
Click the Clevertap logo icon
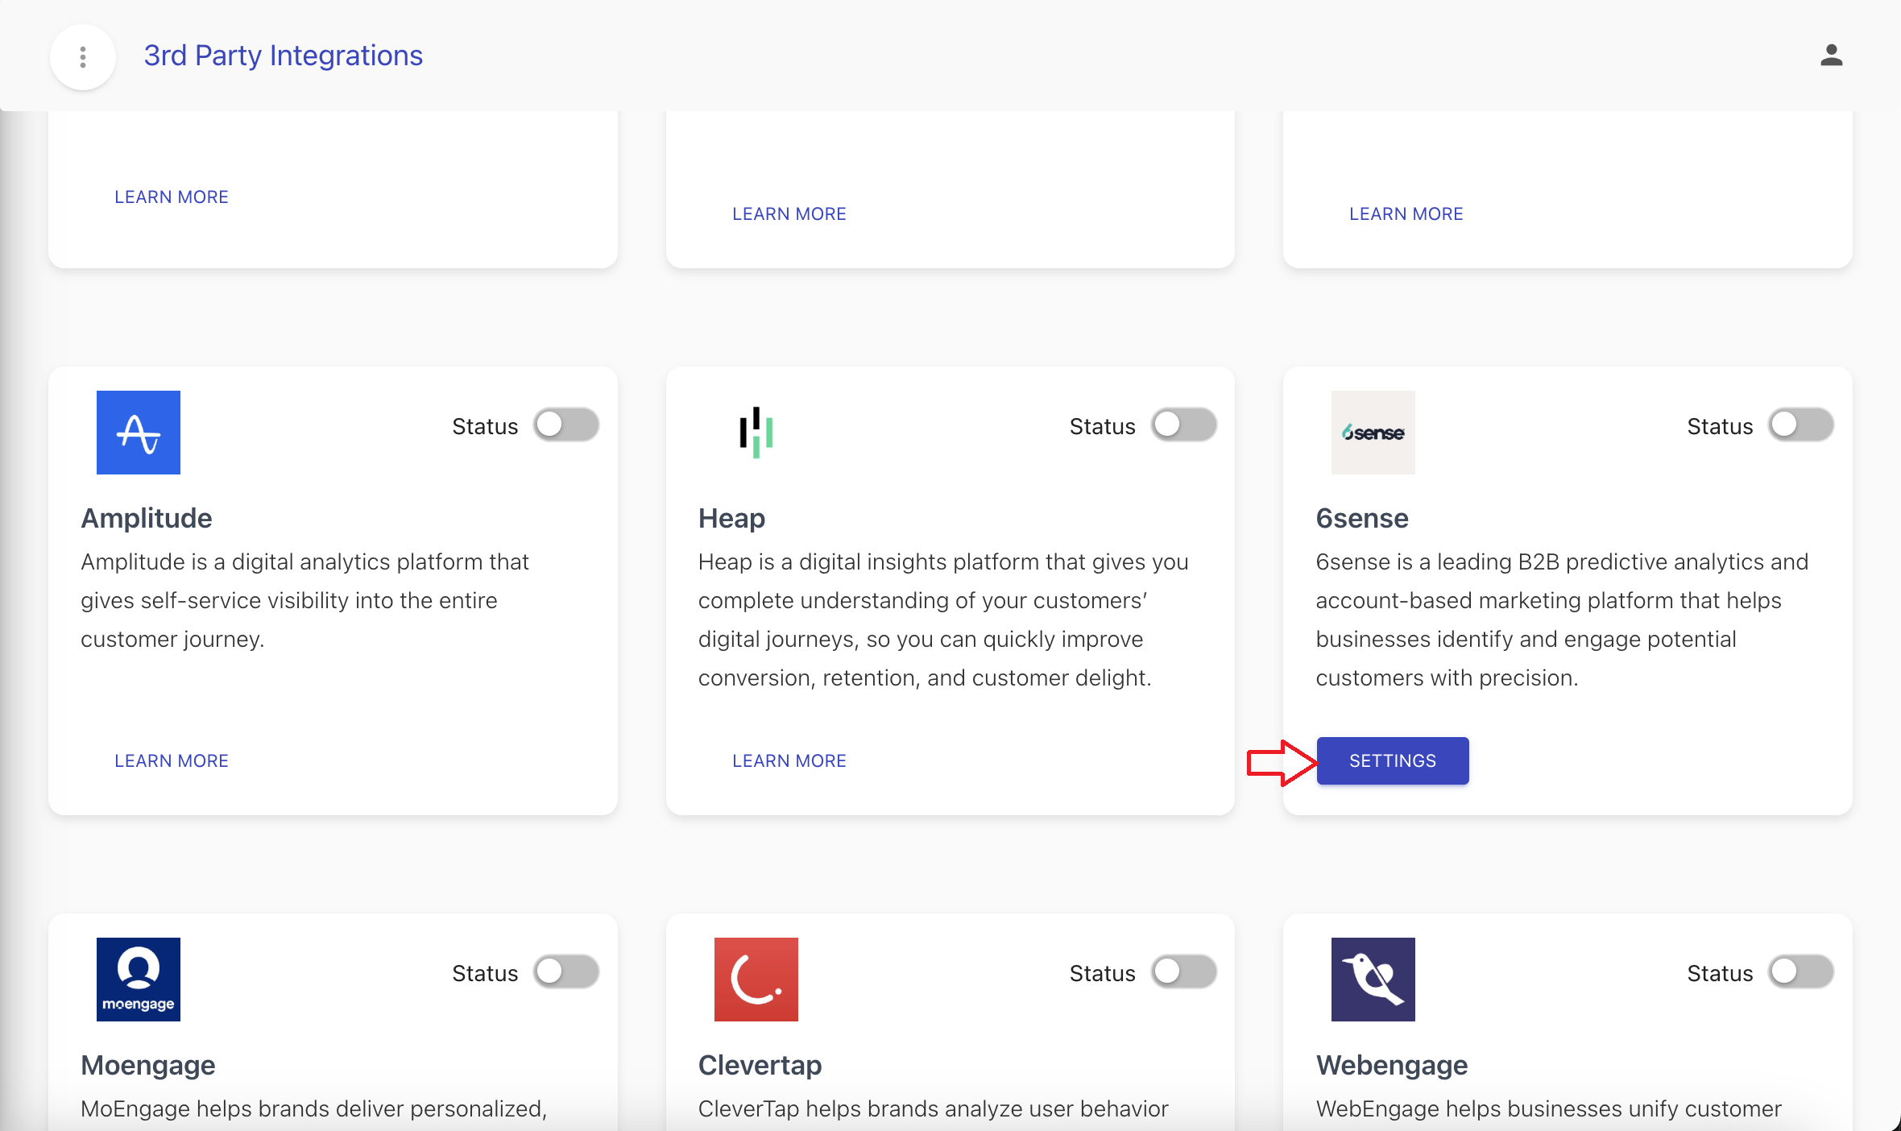coord(756,979)
